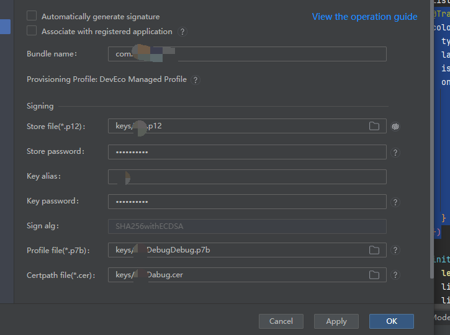Click the Key password input field

[x=247, y=202]
